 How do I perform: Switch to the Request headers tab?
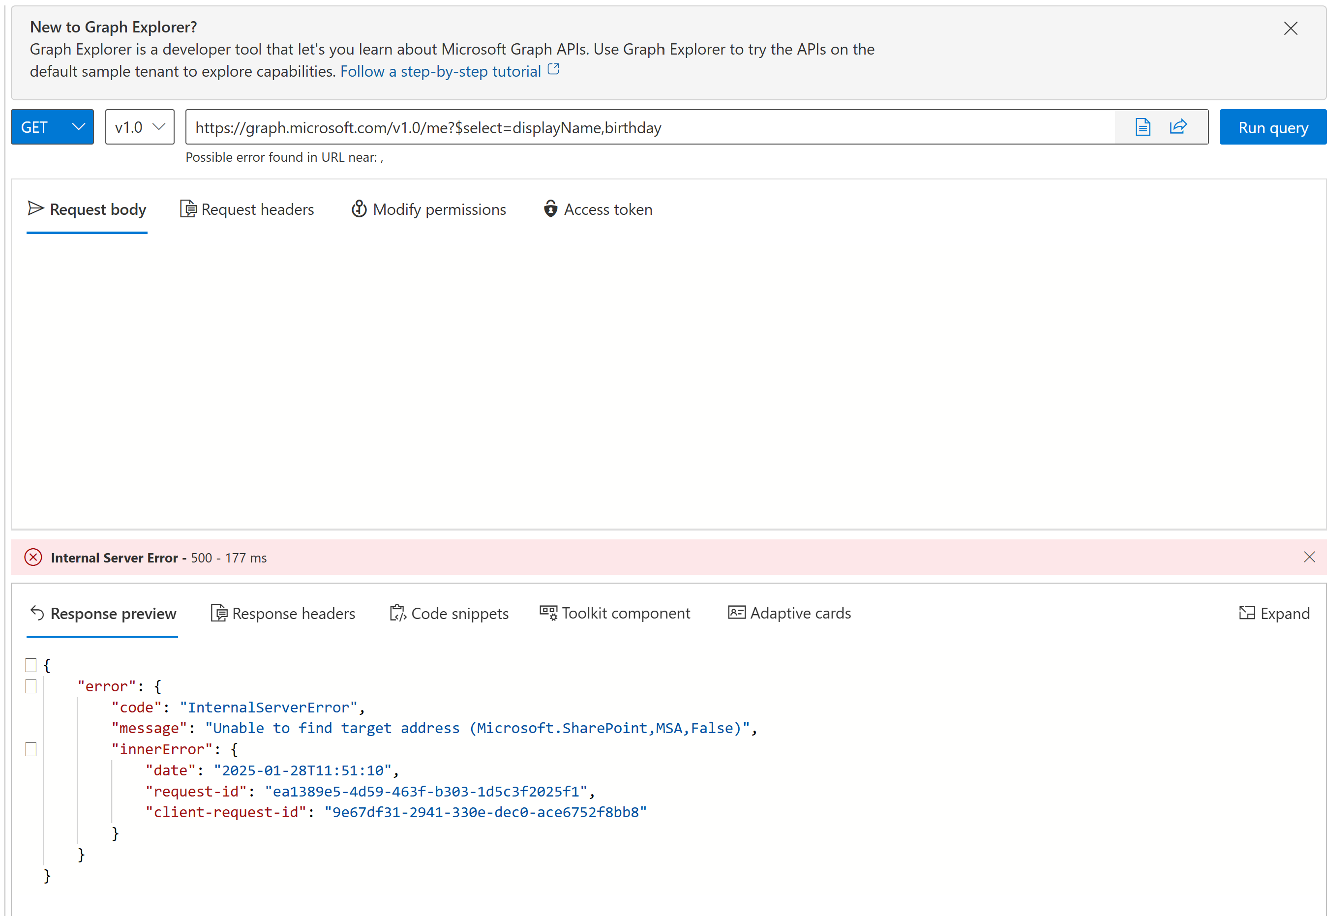[x=247, y=209]
